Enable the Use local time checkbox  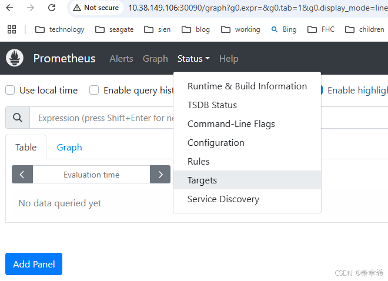click(10, 90)
